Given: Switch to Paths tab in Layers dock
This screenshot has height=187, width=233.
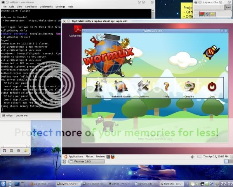Looking at the screenshot, I should 207,14.
